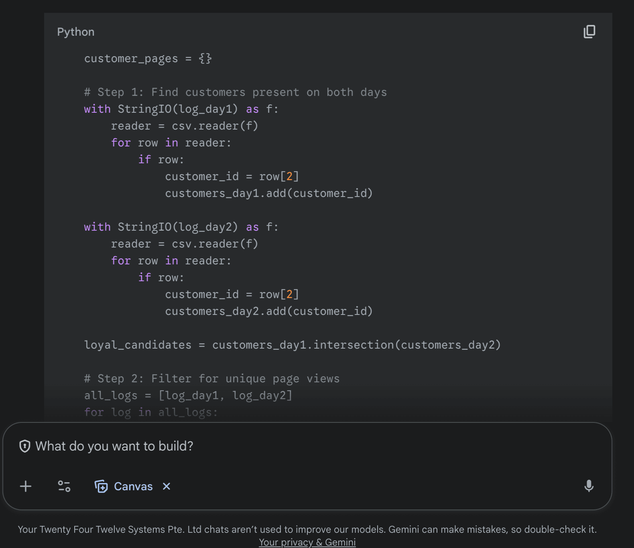This screenshot has width=634, height=548.
Task: Click '# Step 2: Filter for unique page views'
Action: 212,379
